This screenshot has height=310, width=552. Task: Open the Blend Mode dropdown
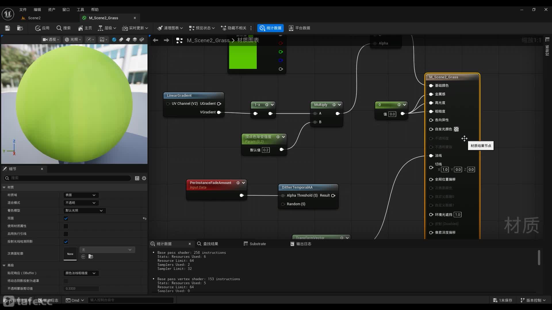[81, 203]
